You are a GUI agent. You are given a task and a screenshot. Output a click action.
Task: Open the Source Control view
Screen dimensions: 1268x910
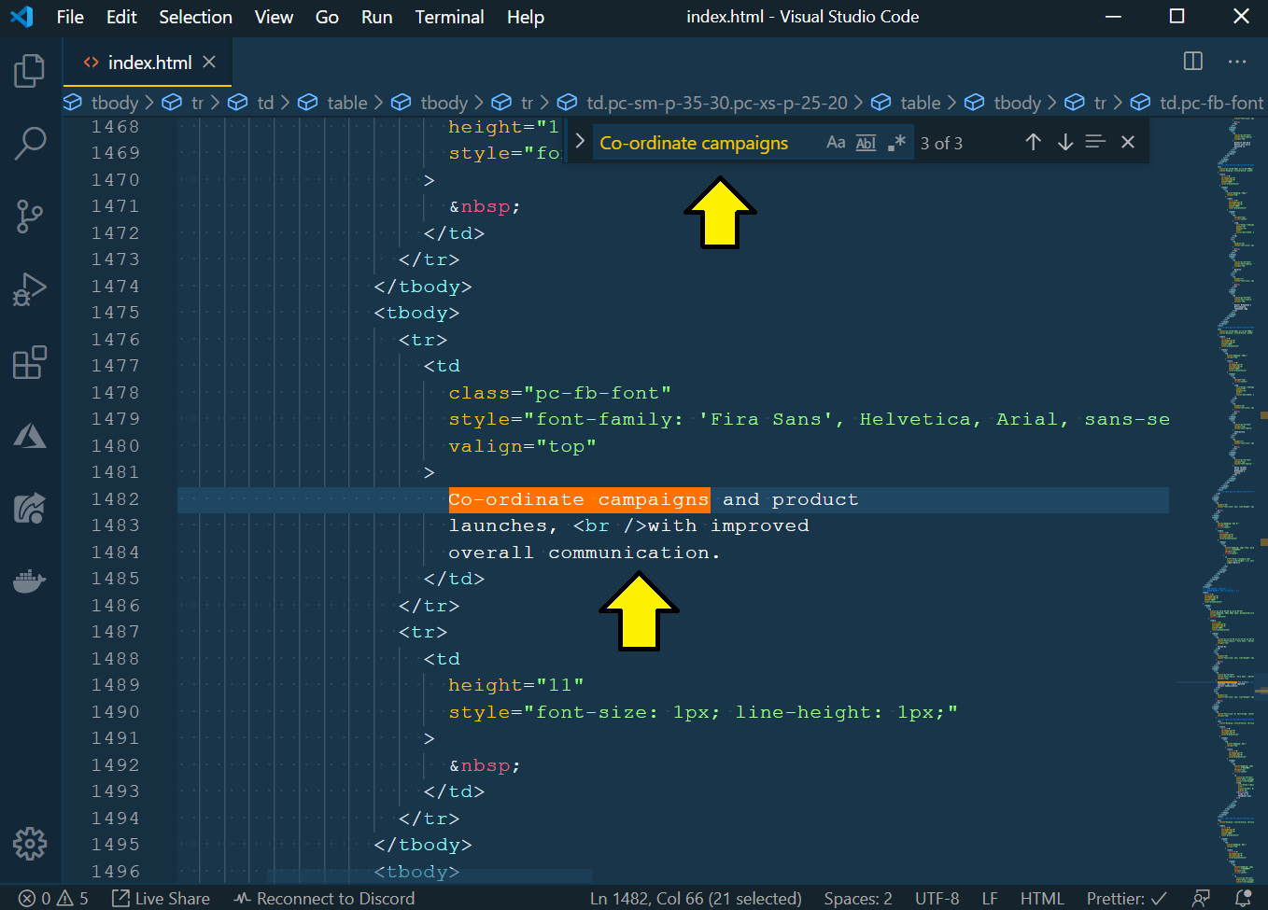click(30, 217)
